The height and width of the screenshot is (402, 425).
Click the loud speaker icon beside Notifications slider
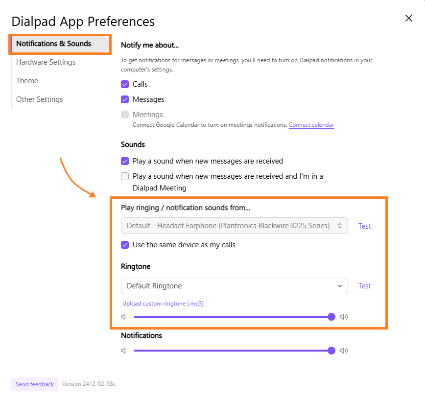[344, 351]
